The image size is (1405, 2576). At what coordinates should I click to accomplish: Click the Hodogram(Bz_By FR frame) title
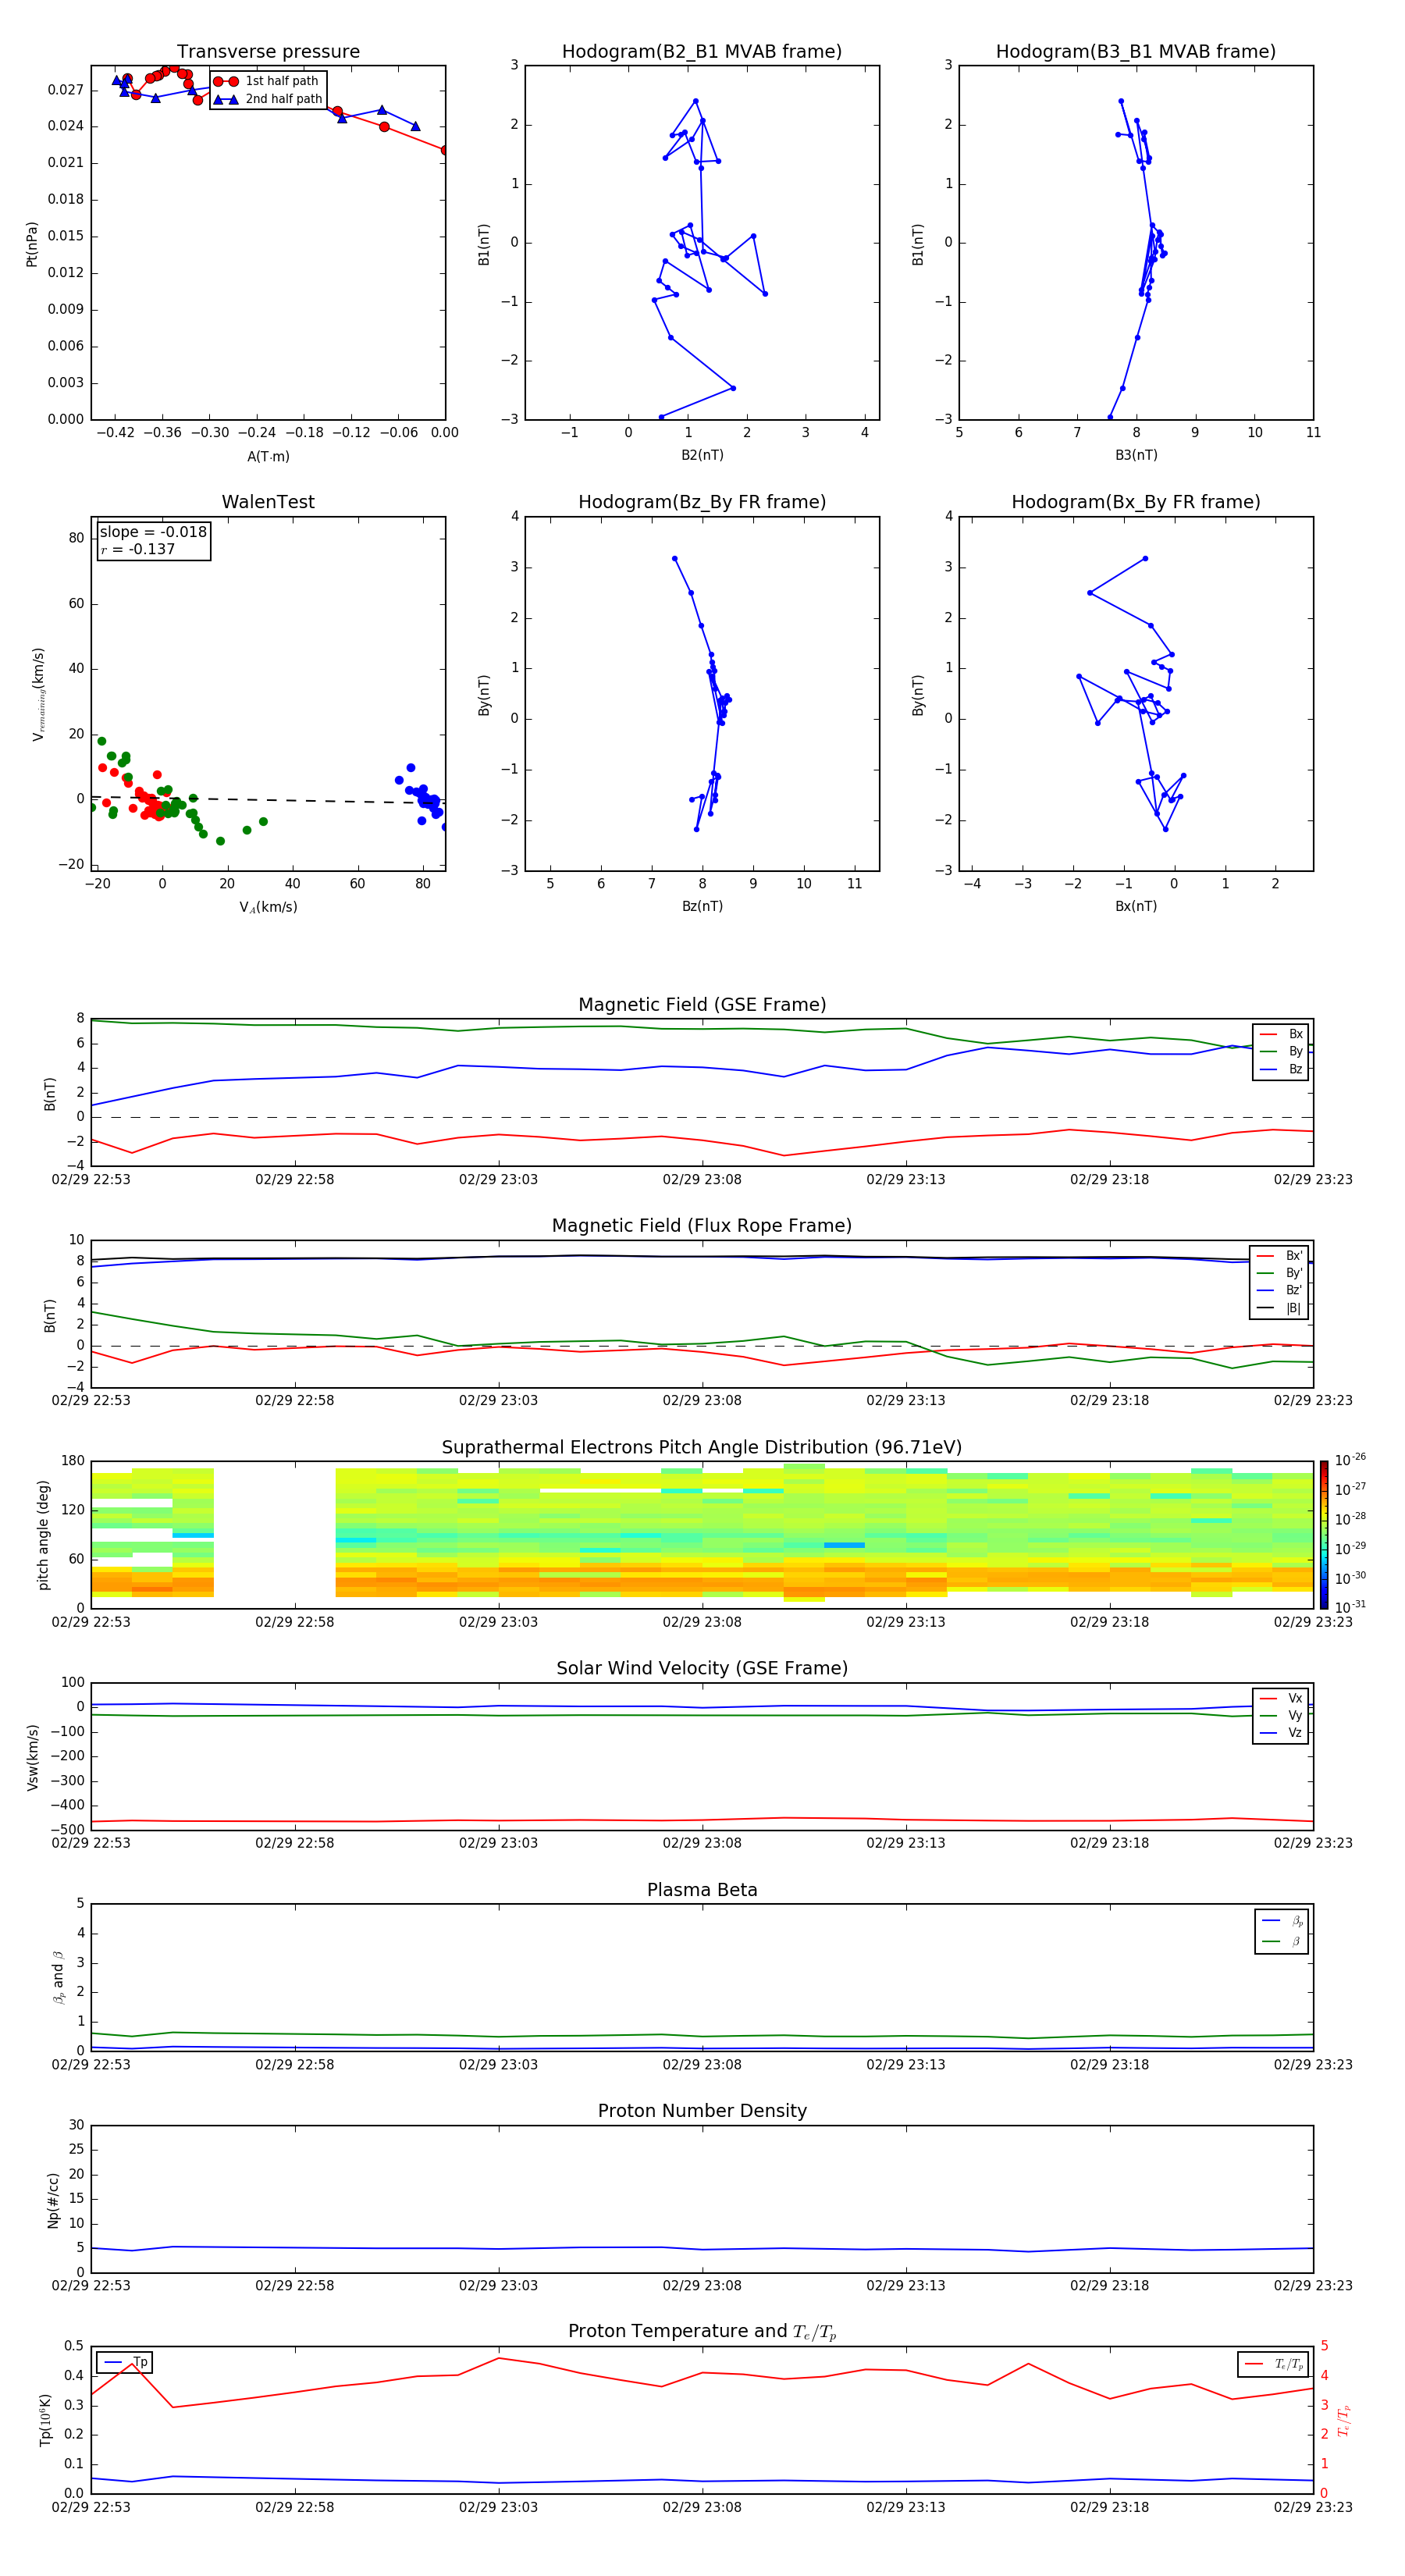(702, 502)
